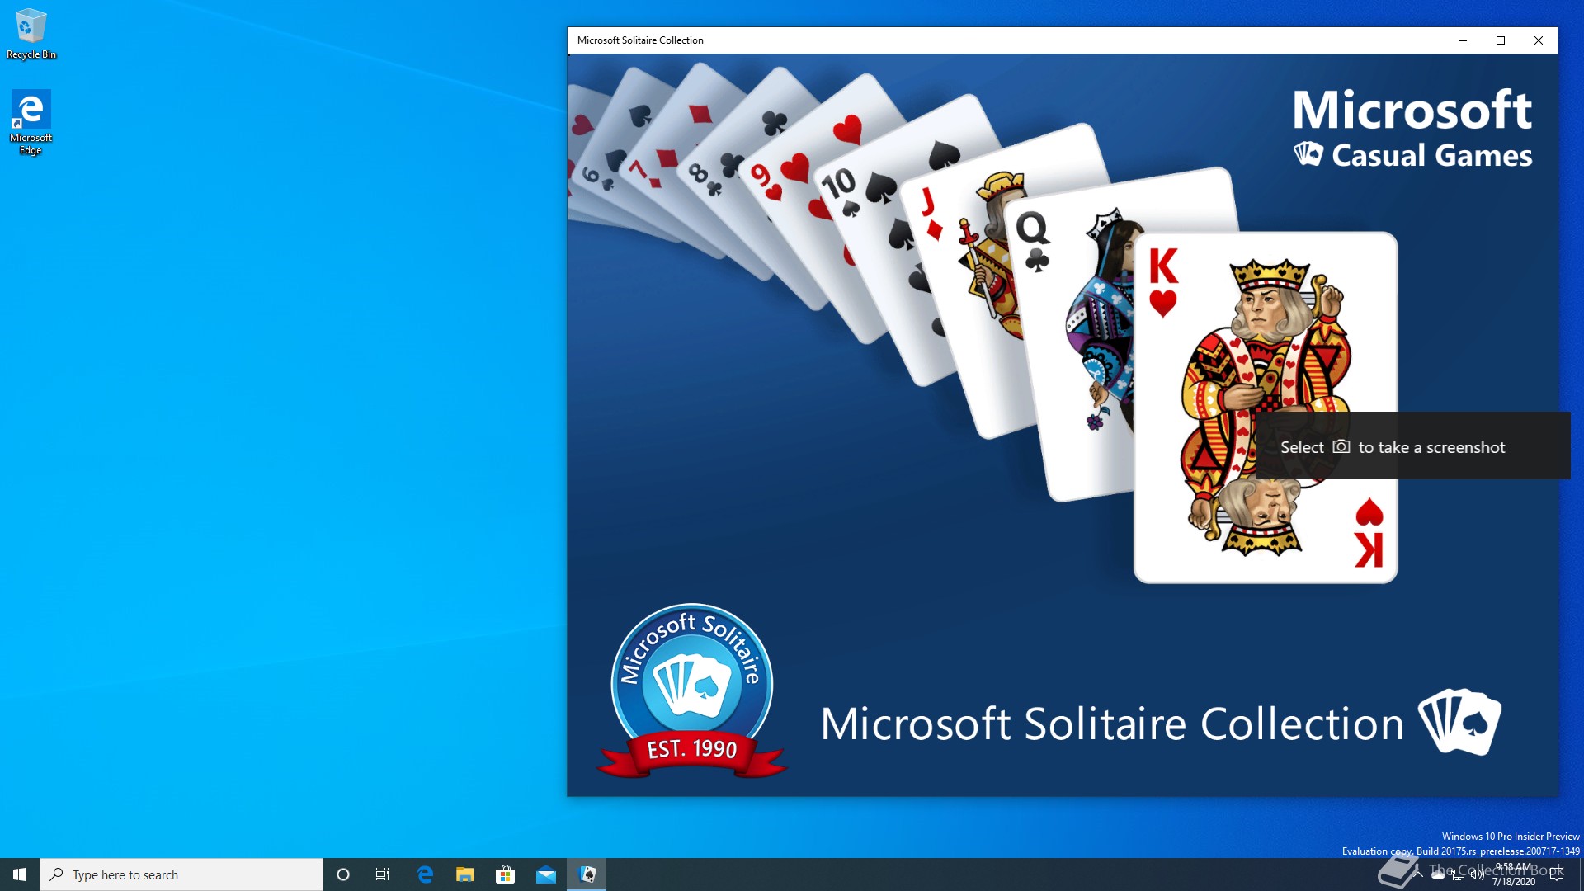Open the Action Center notifications icon

click(1557, 874)
